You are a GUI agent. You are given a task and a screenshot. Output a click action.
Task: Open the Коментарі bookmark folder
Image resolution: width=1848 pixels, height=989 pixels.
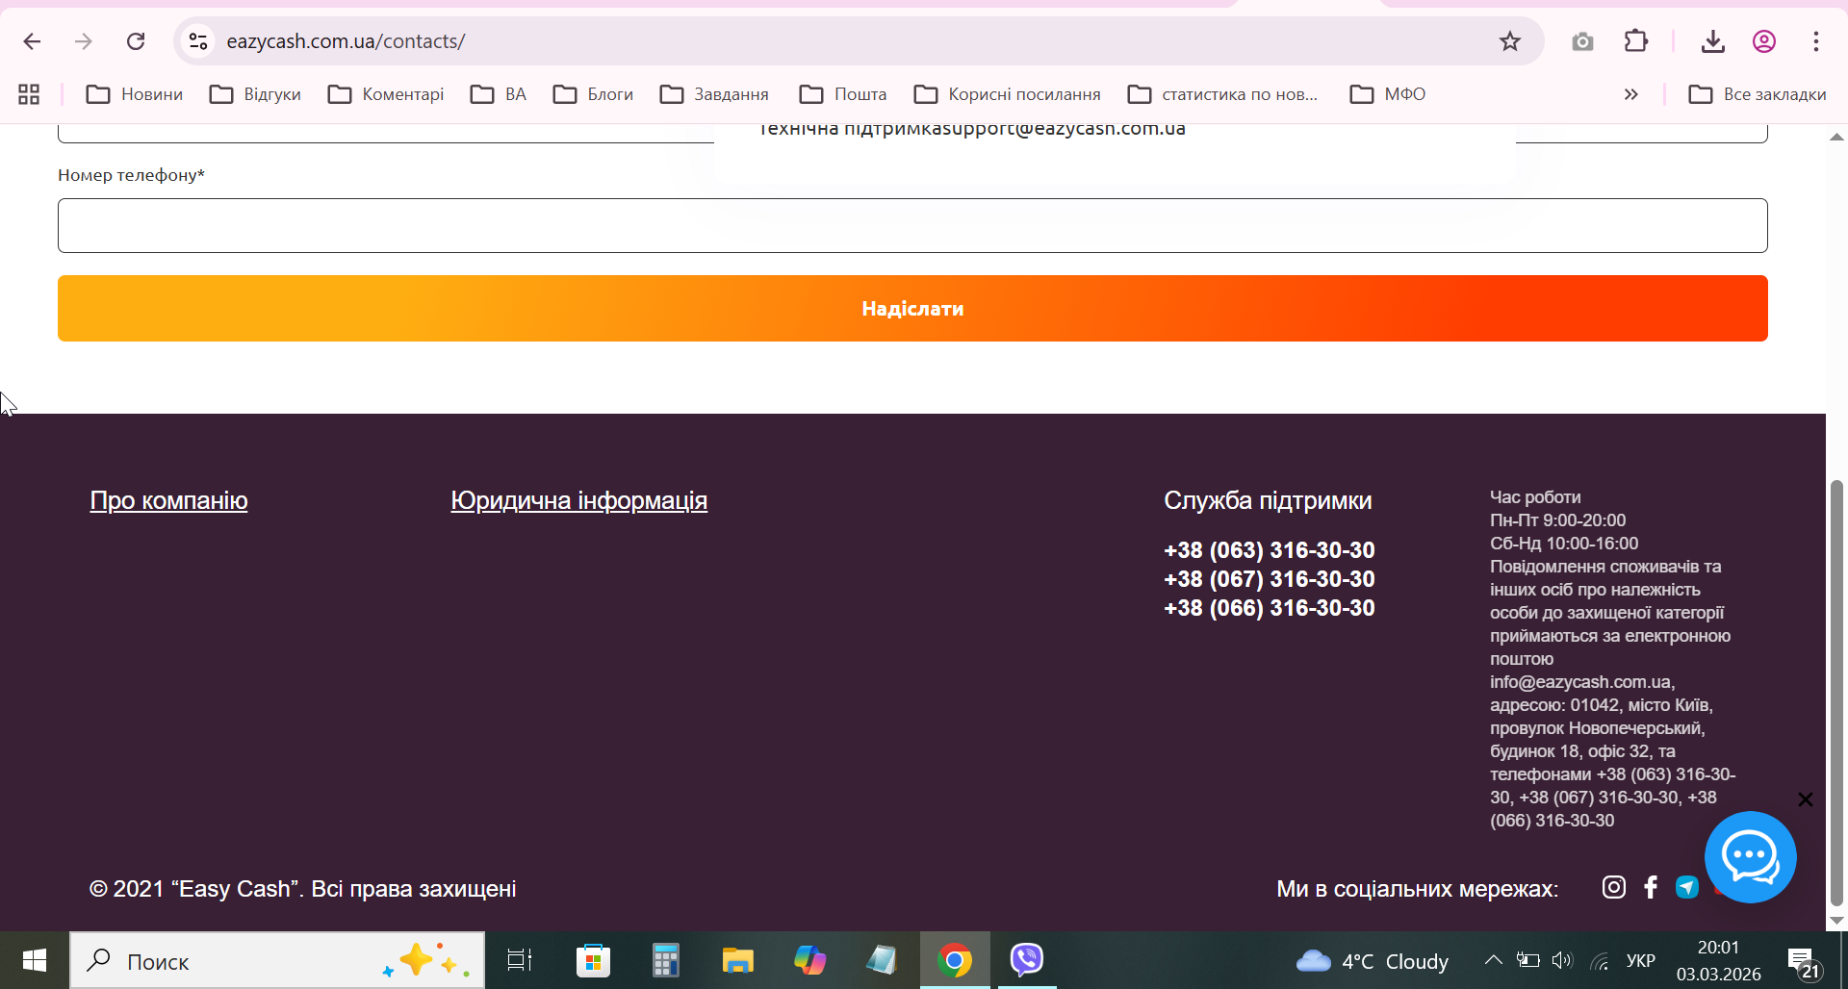[x=385, y=94]
